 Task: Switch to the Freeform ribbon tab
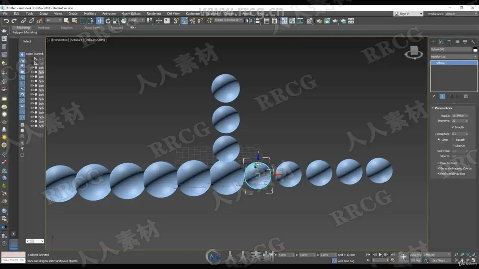[x=43, y=28]
